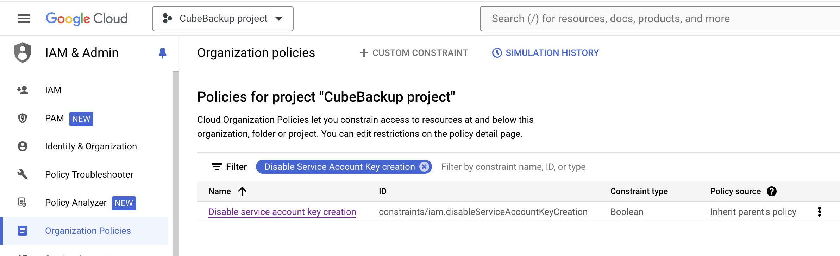This screenshot has height=256, width=840.
Task: Click the Constraint type column header
Action: click(639, 191)
